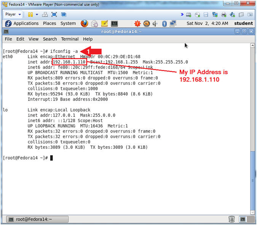Open the trash icon in bottom panel
The width and height of the screenshot is (257, 225).
231,219
